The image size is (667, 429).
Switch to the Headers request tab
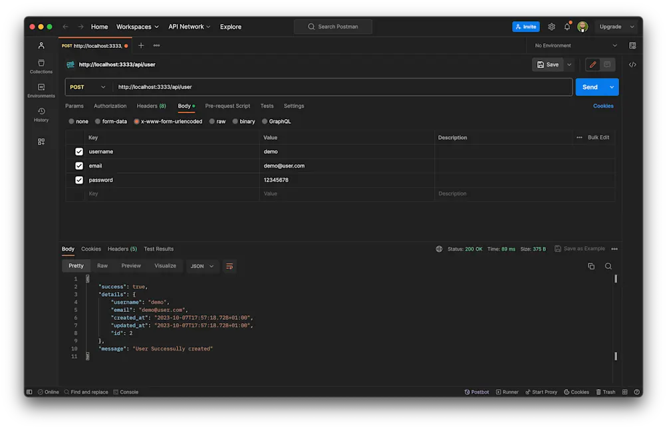click(x=151, y=105)
